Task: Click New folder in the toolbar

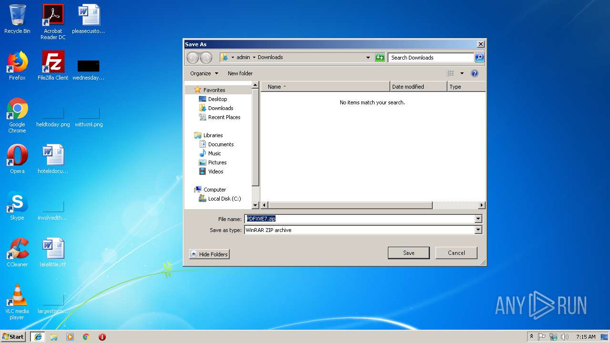Action: pos(240,73)
